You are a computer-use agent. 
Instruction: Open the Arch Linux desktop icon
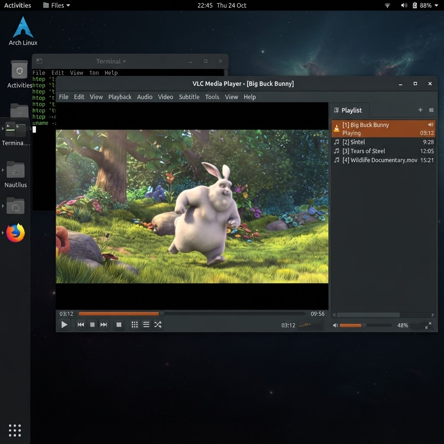[23, 31]
